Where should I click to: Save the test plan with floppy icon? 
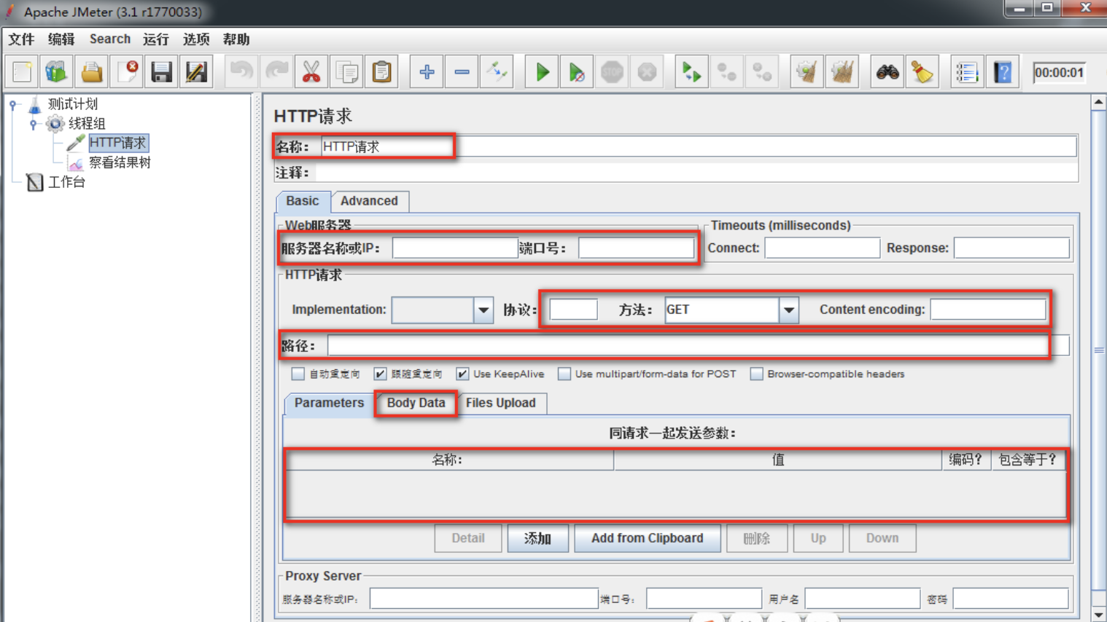[x=162, y=72]
